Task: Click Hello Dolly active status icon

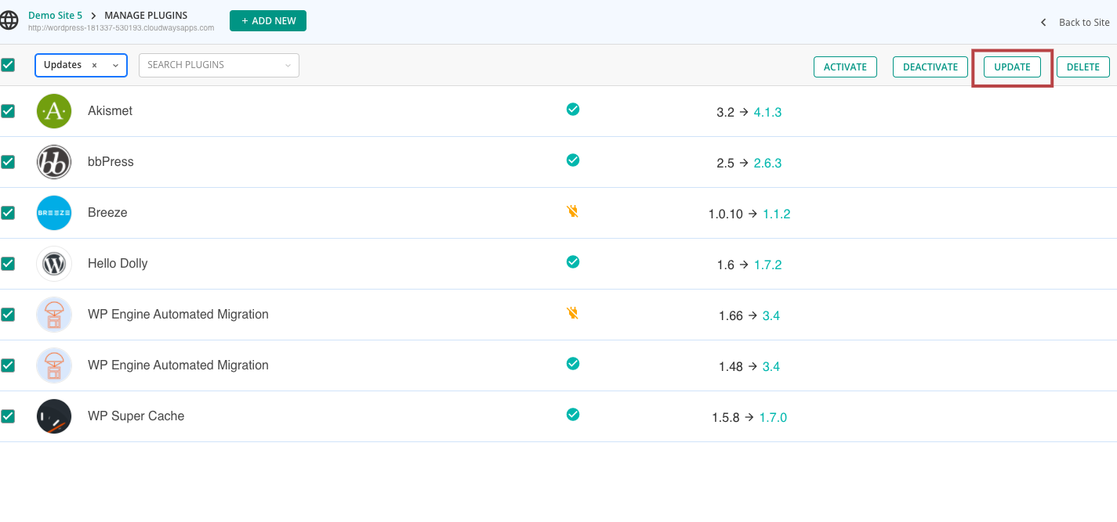Action: [x=573, y=262]
